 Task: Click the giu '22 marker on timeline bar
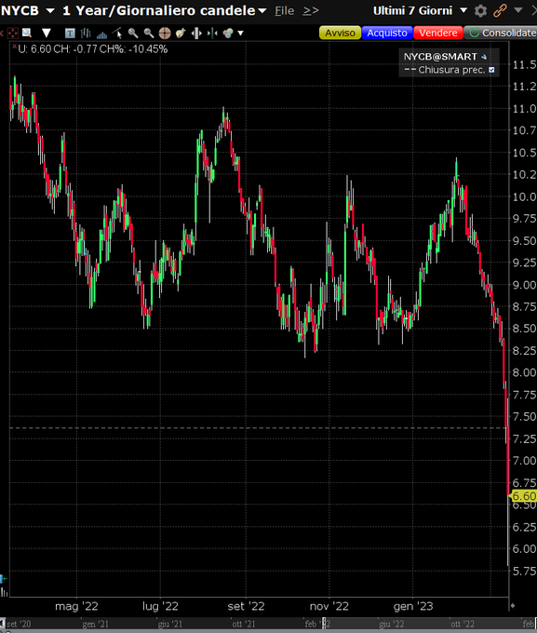(392, 624)
